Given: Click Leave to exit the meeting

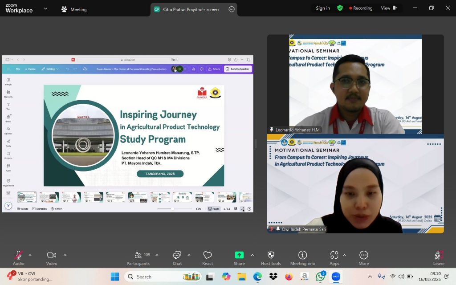Looking at the screenshot, I should coord(439,256).
